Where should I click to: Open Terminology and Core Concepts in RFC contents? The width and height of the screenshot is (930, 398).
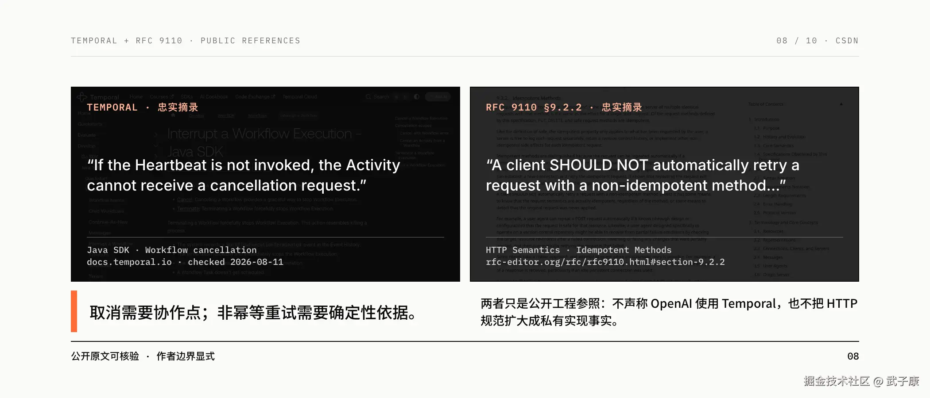[x=786, y=222]
